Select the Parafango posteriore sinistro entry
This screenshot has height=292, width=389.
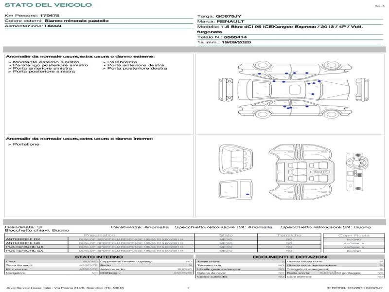click(51, 65)
